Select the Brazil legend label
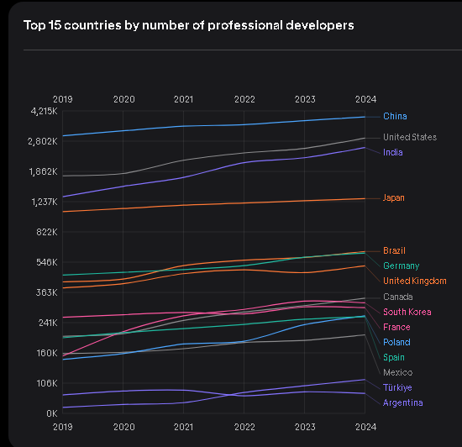The image size is (462, 447). [x=394, y=250]
